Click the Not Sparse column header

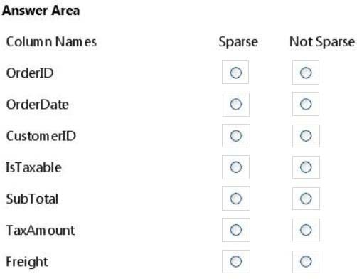pyautogui.click(x=322, y=42)
